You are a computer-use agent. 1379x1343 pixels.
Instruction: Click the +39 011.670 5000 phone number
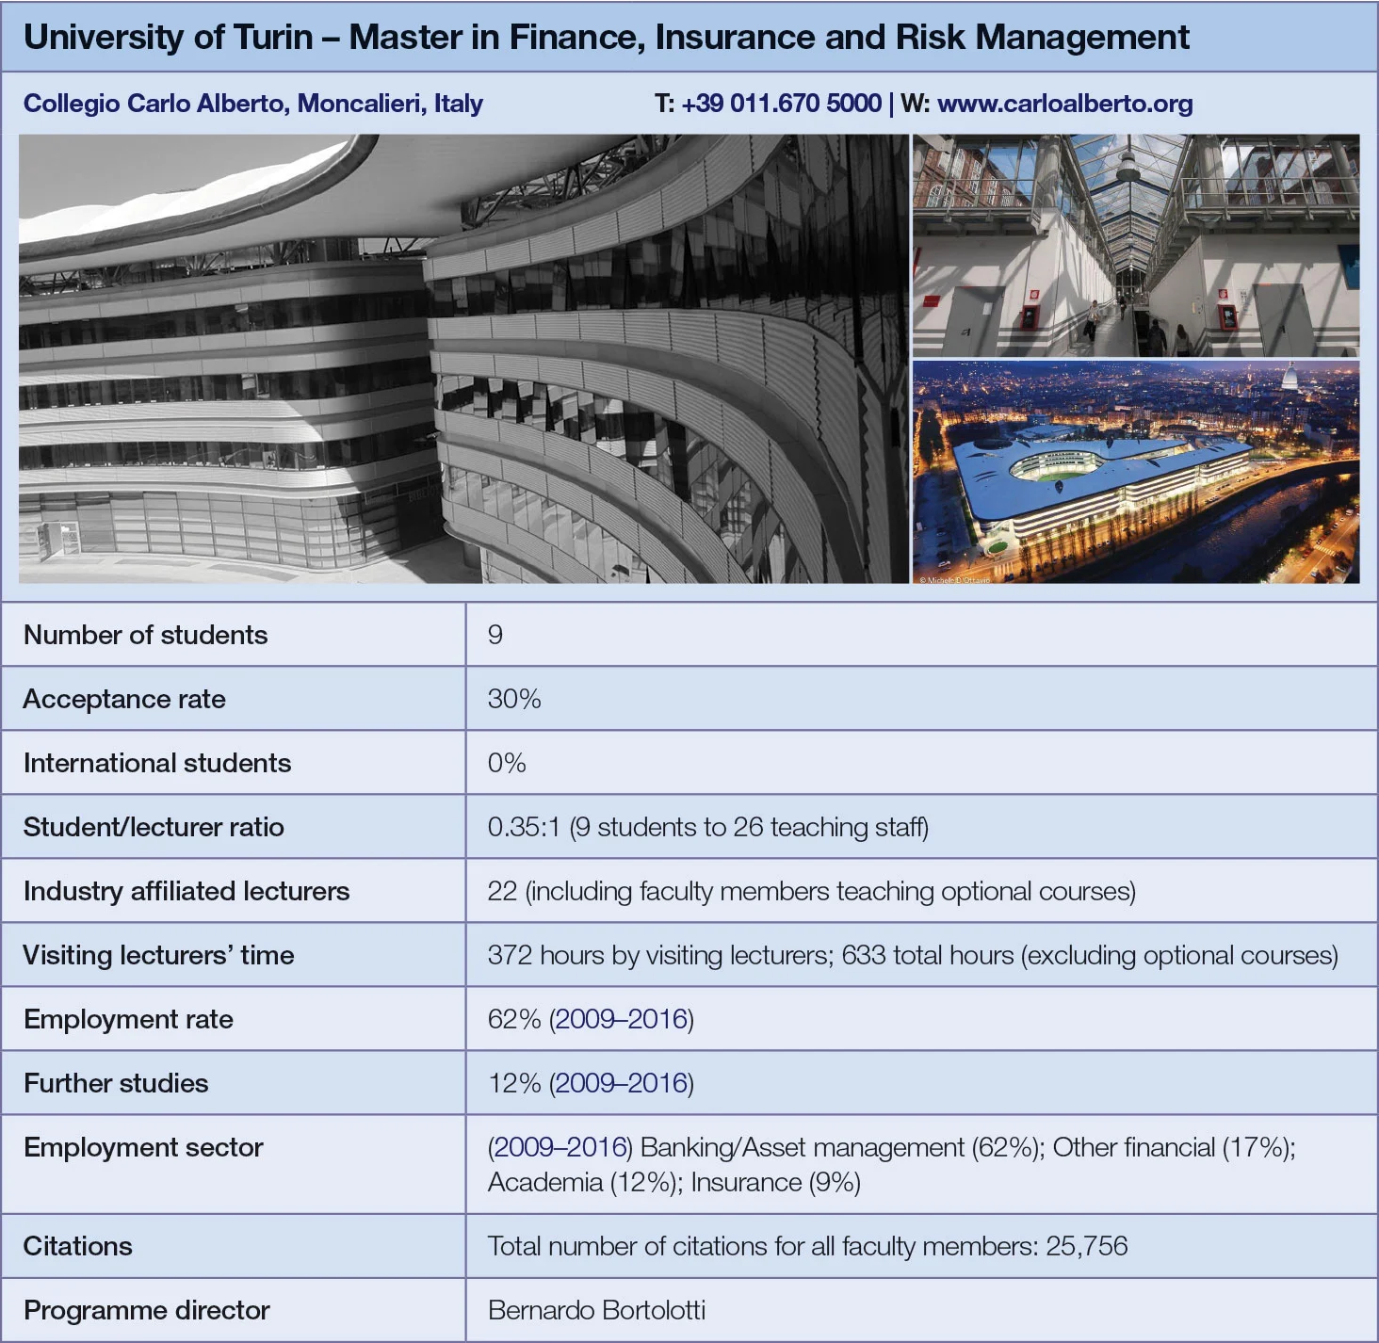coord(781,104)
